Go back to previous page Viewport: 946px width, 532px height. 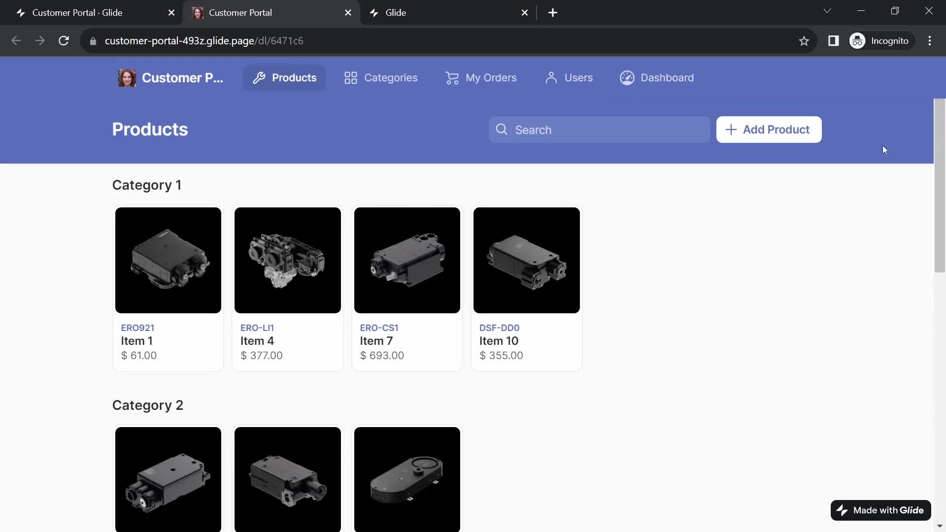coord(16,41)
